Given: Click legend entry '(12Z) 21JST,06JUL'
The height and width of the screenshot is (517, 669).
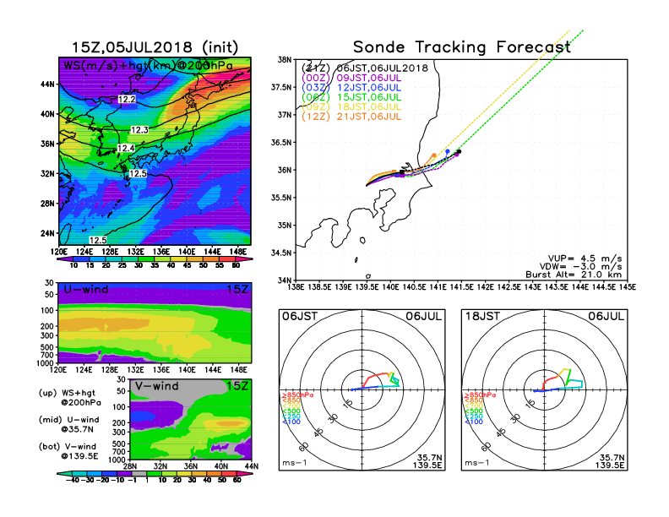Looking at the screenshot, I should click(351, 117).
